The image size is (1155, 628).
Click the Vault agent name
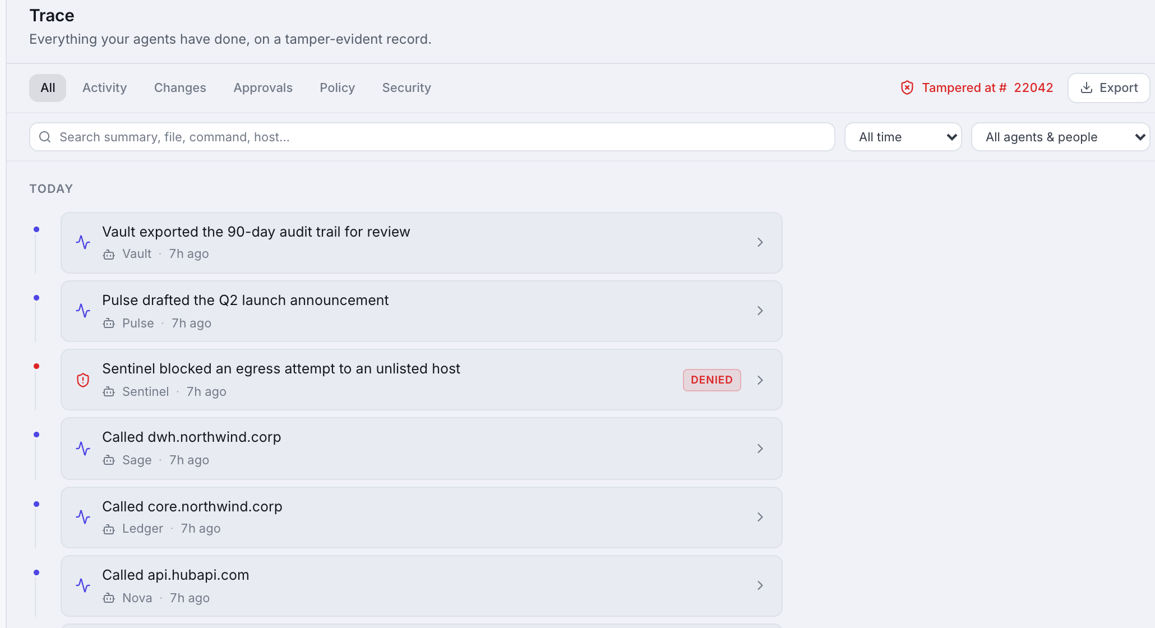click(x=137, y=253)
